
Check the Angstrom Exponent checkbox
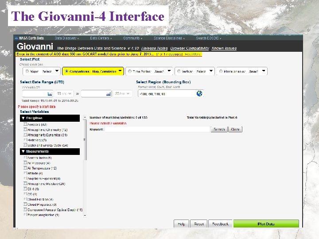(25, 178)
